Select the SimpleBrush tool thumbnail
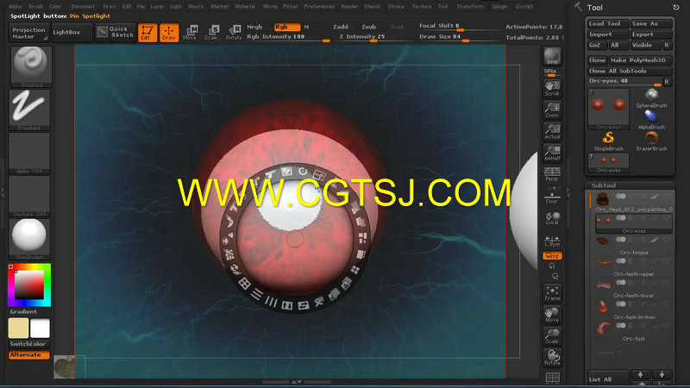690x388 pixels. (609, 141)
